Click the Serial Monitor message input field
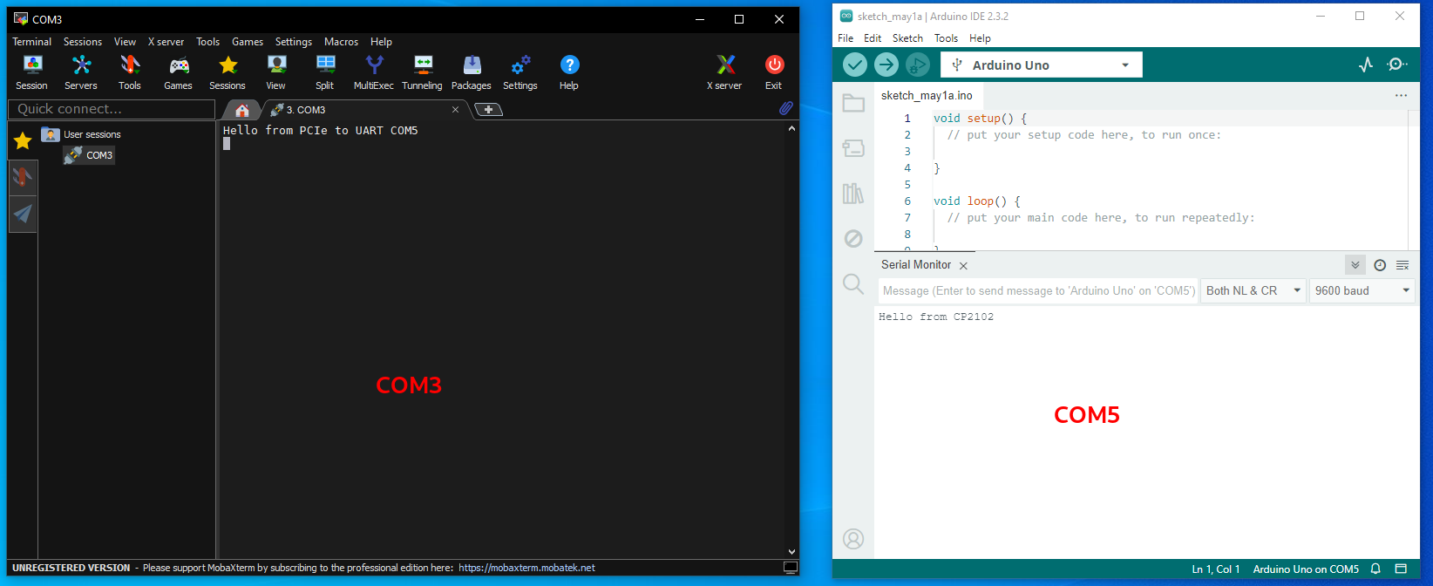 tap(1037, 291)
